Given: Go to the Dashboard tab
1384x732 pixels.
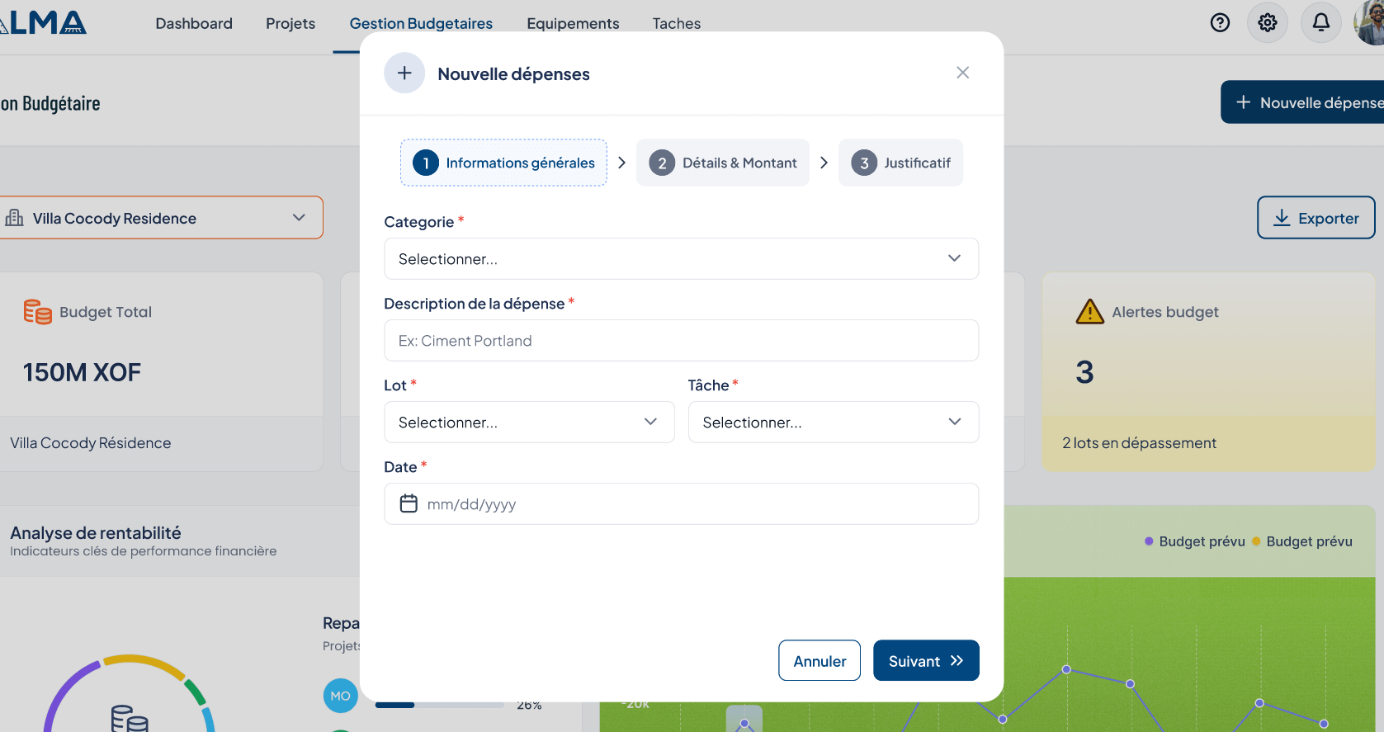Looking at the screenshot, I should tap(194, 24).
